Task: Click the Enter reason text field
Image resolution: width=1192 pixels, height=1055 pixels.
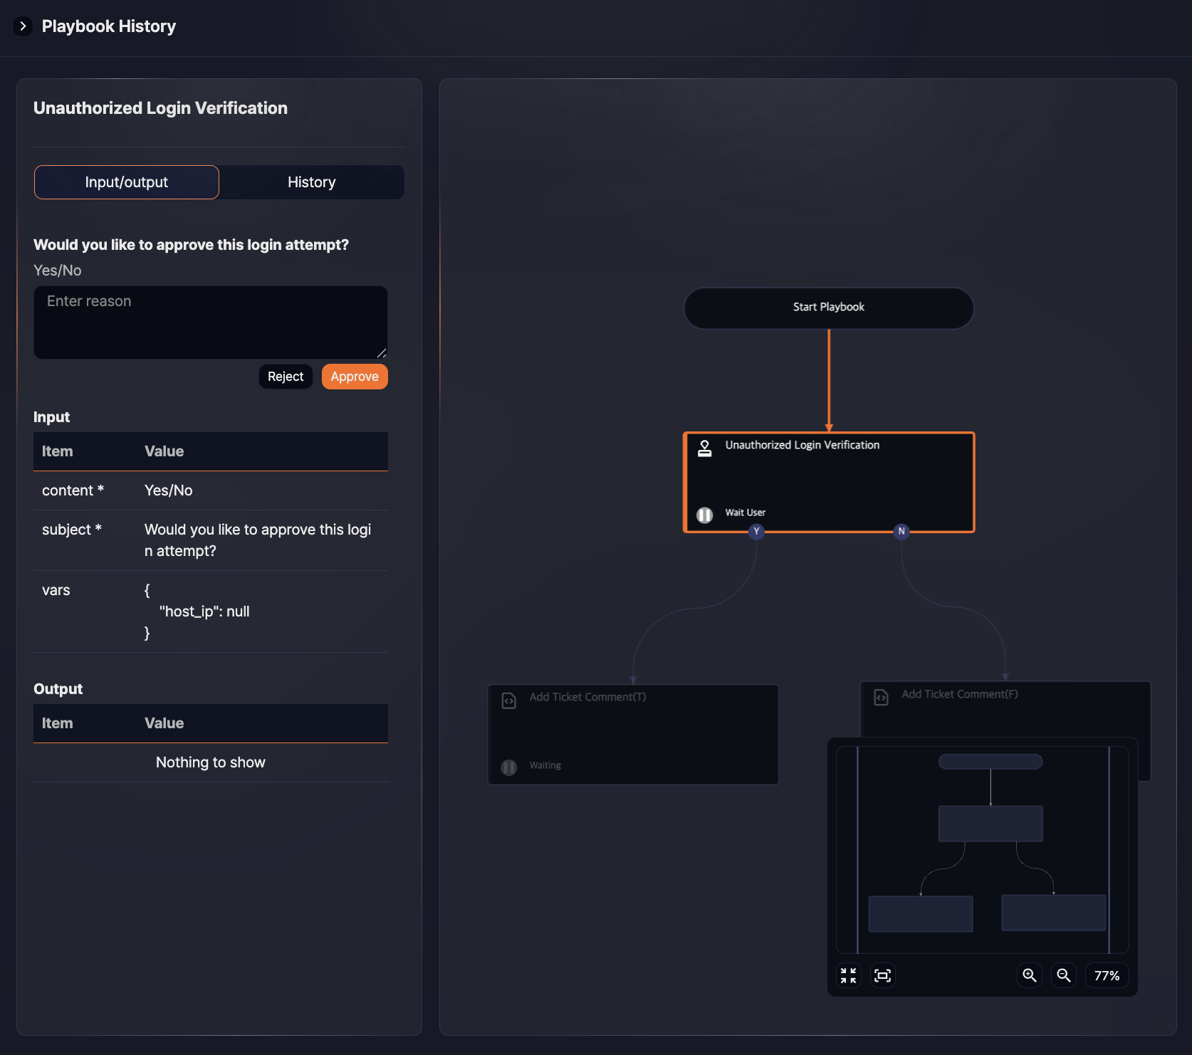Action: click(210, 322)
